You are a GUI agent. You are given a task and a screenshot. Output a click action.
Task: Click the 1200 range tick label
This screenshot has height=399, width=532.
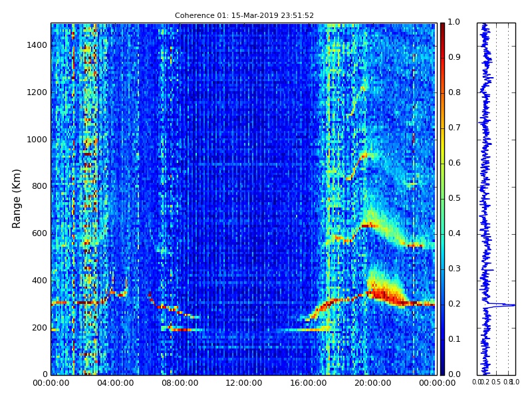(x=37, y=92)
